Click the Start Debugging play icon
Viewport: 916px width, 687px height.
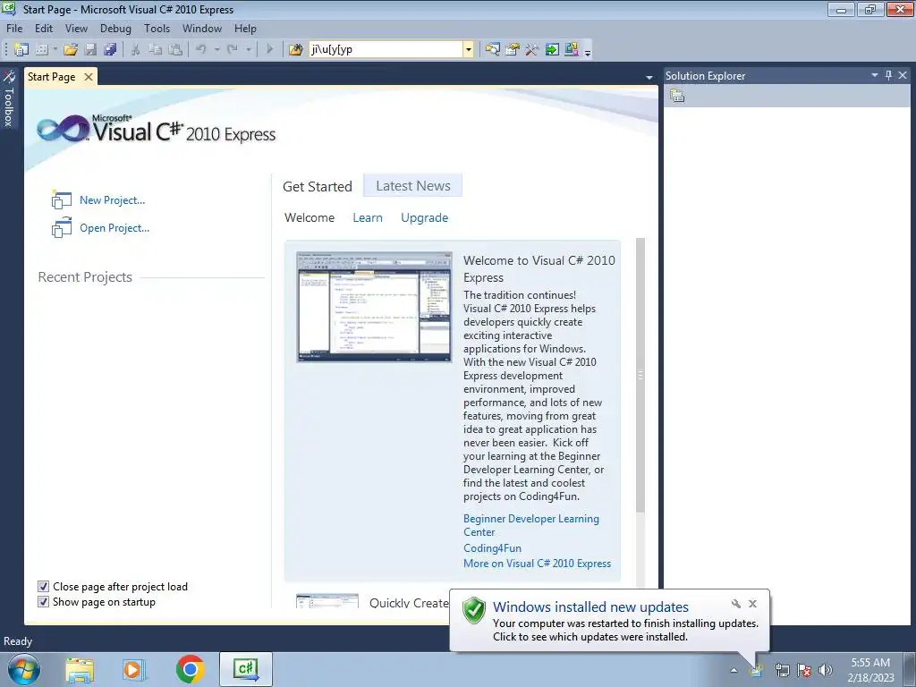point(269,50)
